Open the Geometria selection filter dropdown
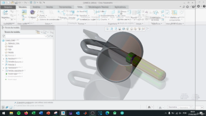Image resolution: width=206 pixels, height=116 pixels. coord(191,107)
